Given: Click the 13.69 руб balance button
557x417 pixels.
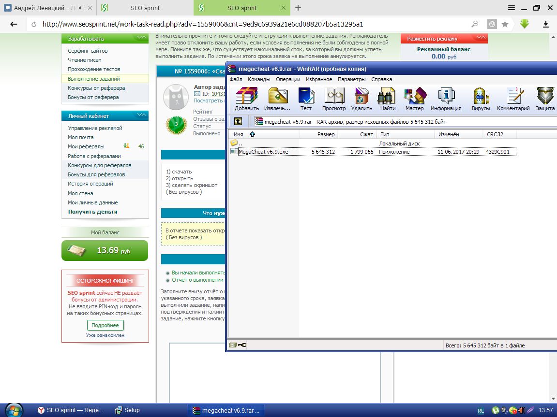Looking at the screenshot, I should click(105, 250).
